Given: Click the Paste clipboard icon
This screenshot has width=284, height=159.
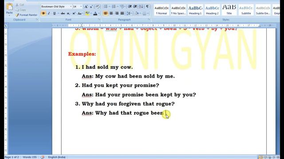Looking at the screenshot, I should pyautogui.click(x=9, y=7).
